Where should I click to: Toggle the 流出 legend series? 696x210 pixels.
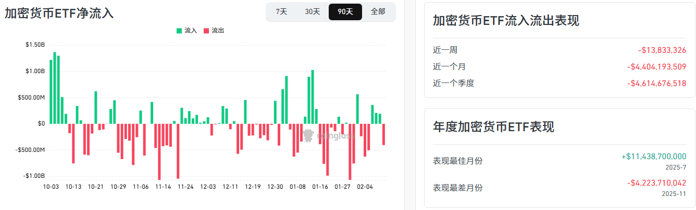218,31
